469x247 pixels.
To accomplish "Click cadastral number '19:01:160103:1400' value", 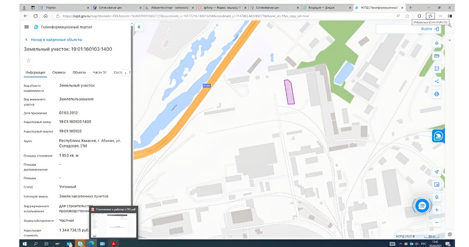I will pyautogui.click(x=75, y=121).
